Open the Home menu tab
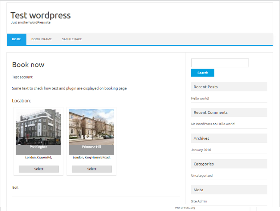 pos(16,39)
